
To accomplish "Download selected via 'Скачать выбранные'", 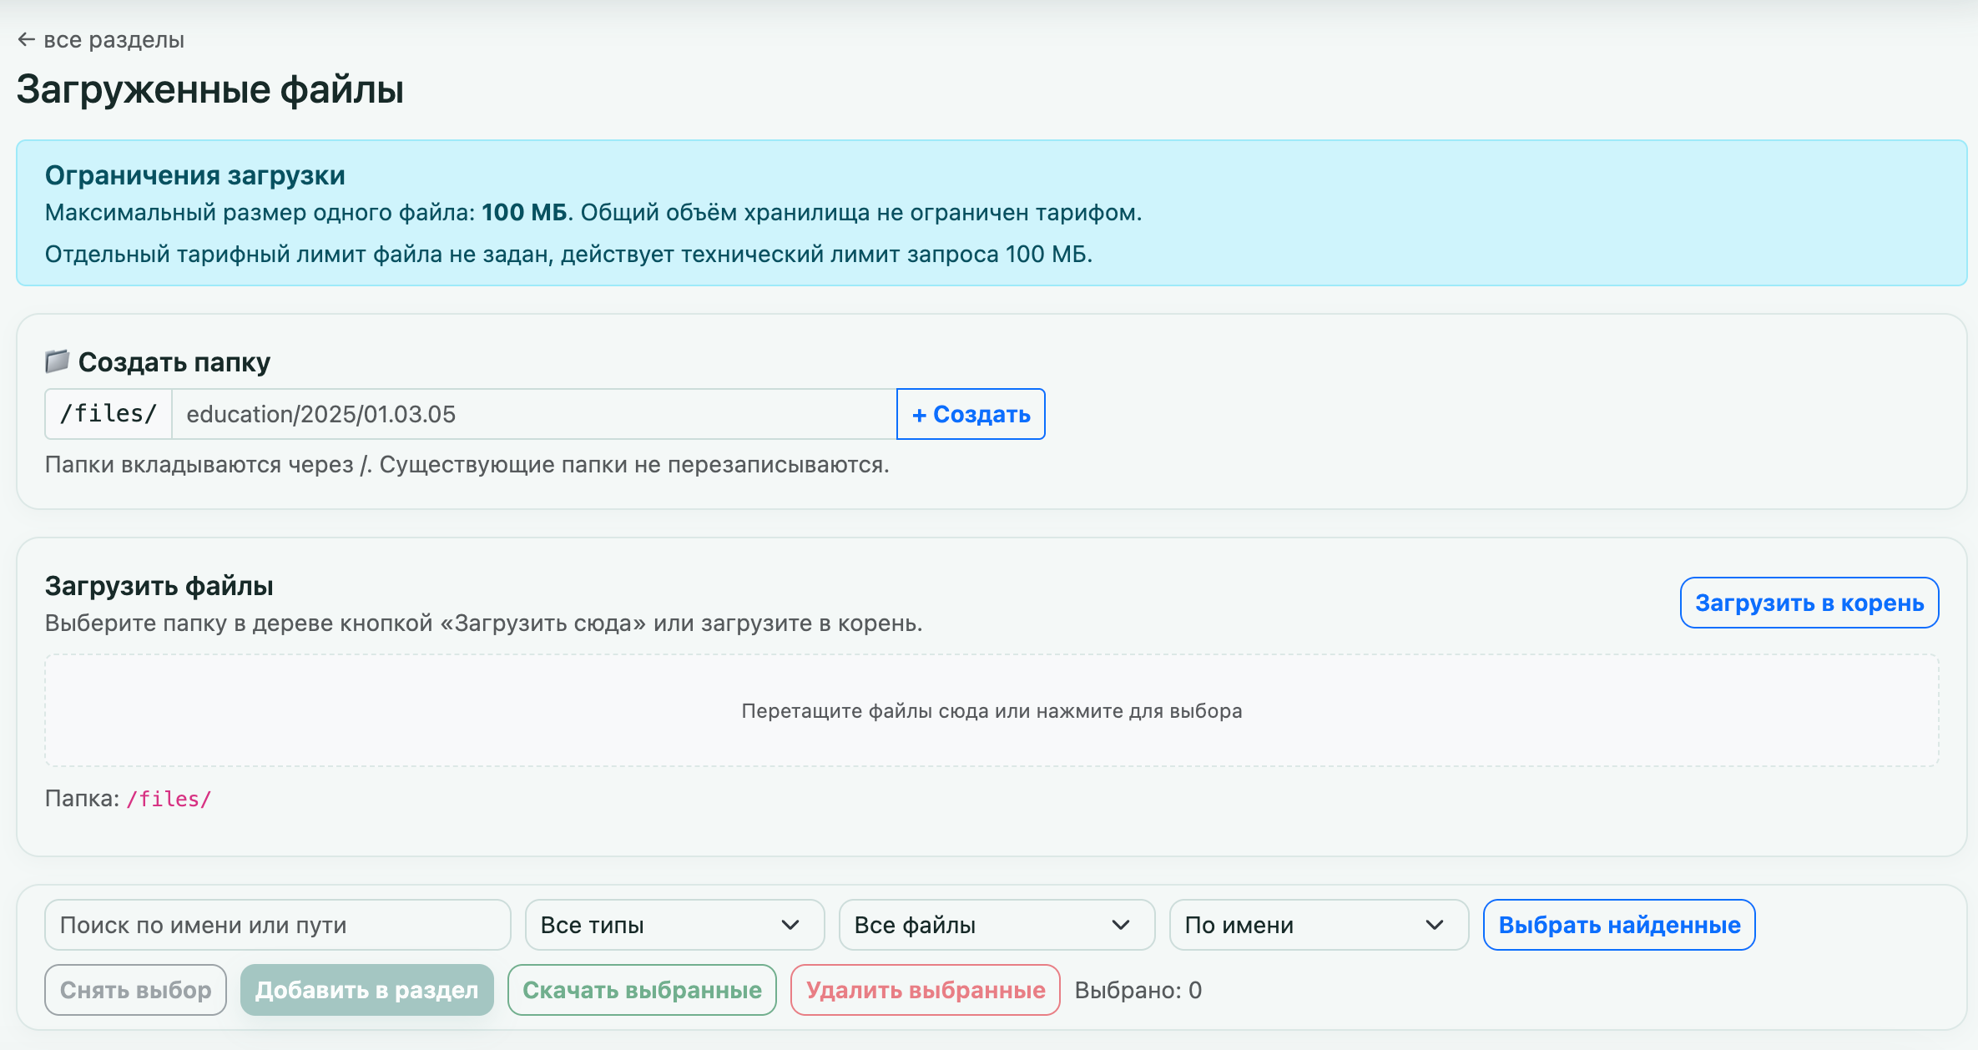I will [x=642, y=990].
